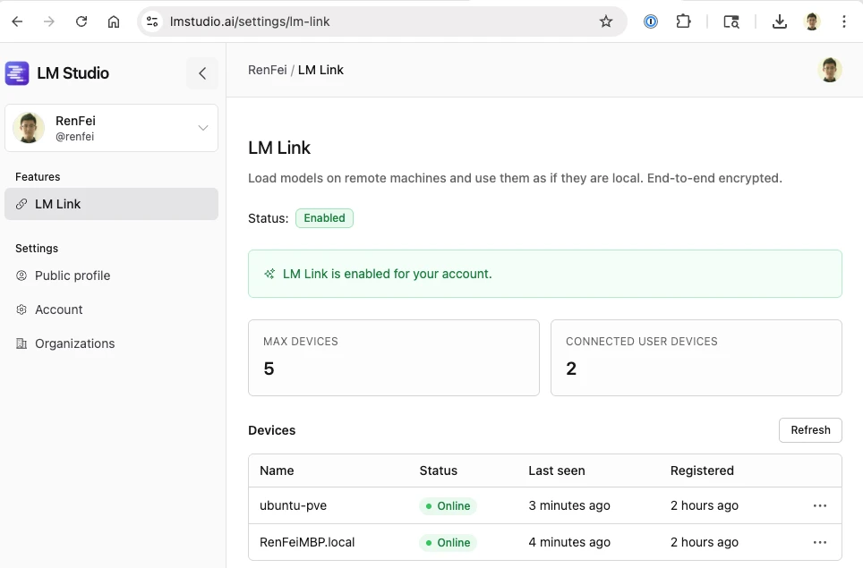863x568 pixels.
Task: Select LM Link in the sidebar
Action: point(112,204)
